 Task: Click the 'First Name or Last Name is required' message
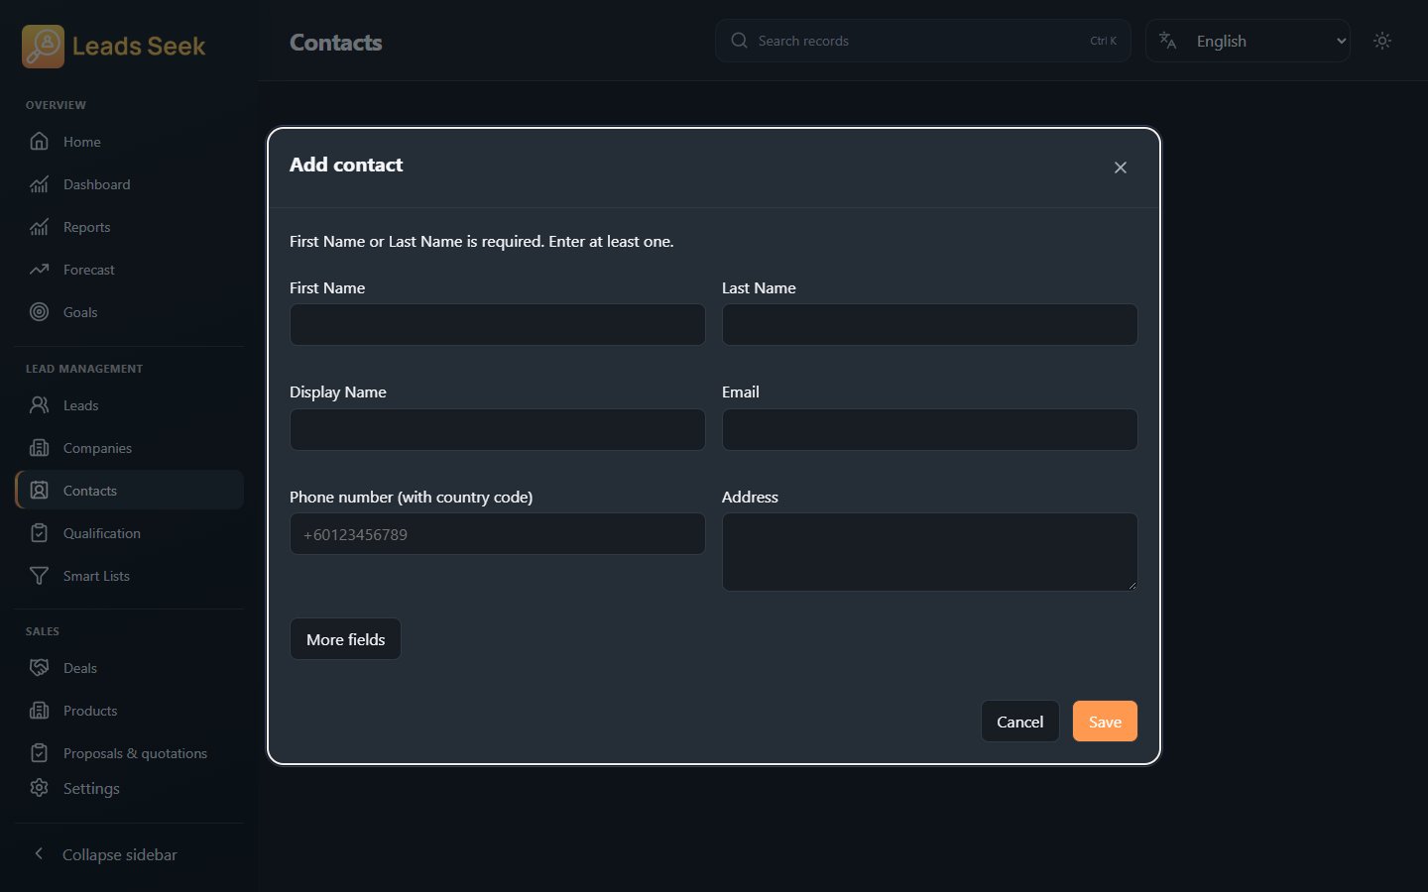click(x=481, y=241)
